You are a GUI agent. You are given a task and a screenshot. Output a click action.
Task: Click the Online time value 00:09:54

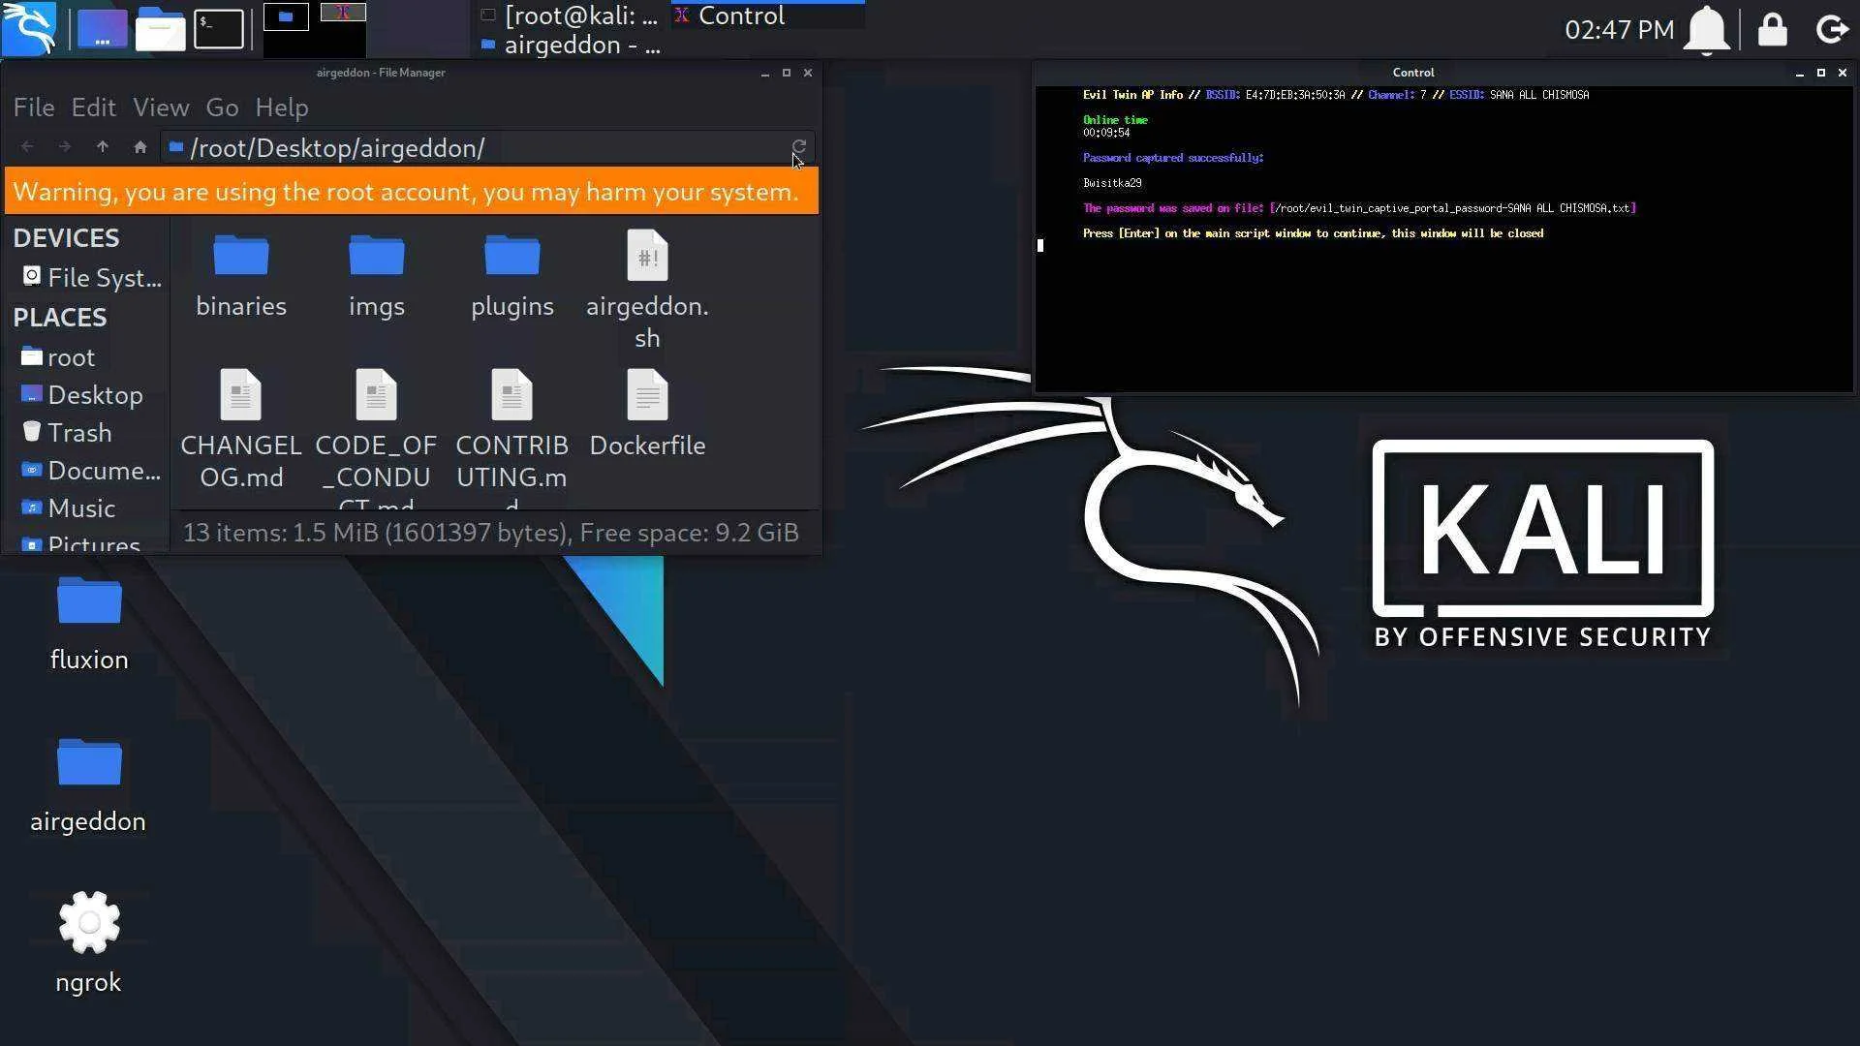coord(1106,133)
